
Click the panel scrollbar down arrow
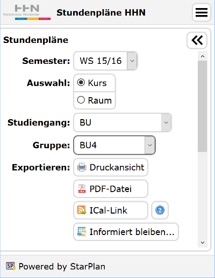pos(203,243)
